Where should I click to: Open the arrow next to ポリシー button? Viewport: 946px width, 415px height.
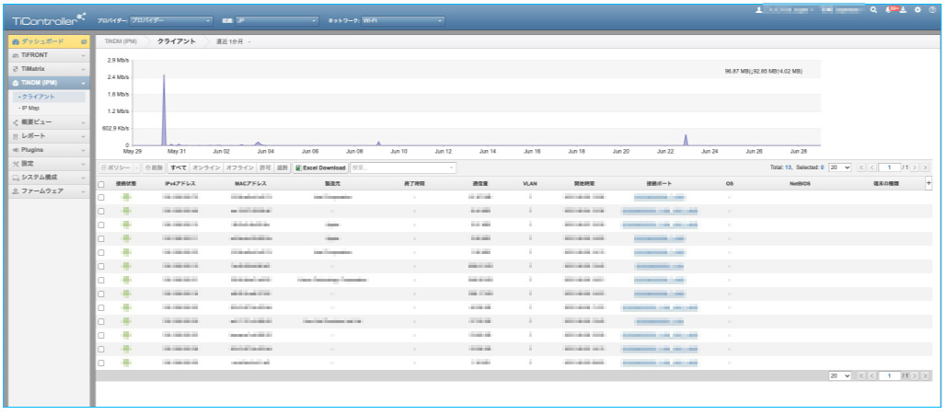click(x=136, y=167)
